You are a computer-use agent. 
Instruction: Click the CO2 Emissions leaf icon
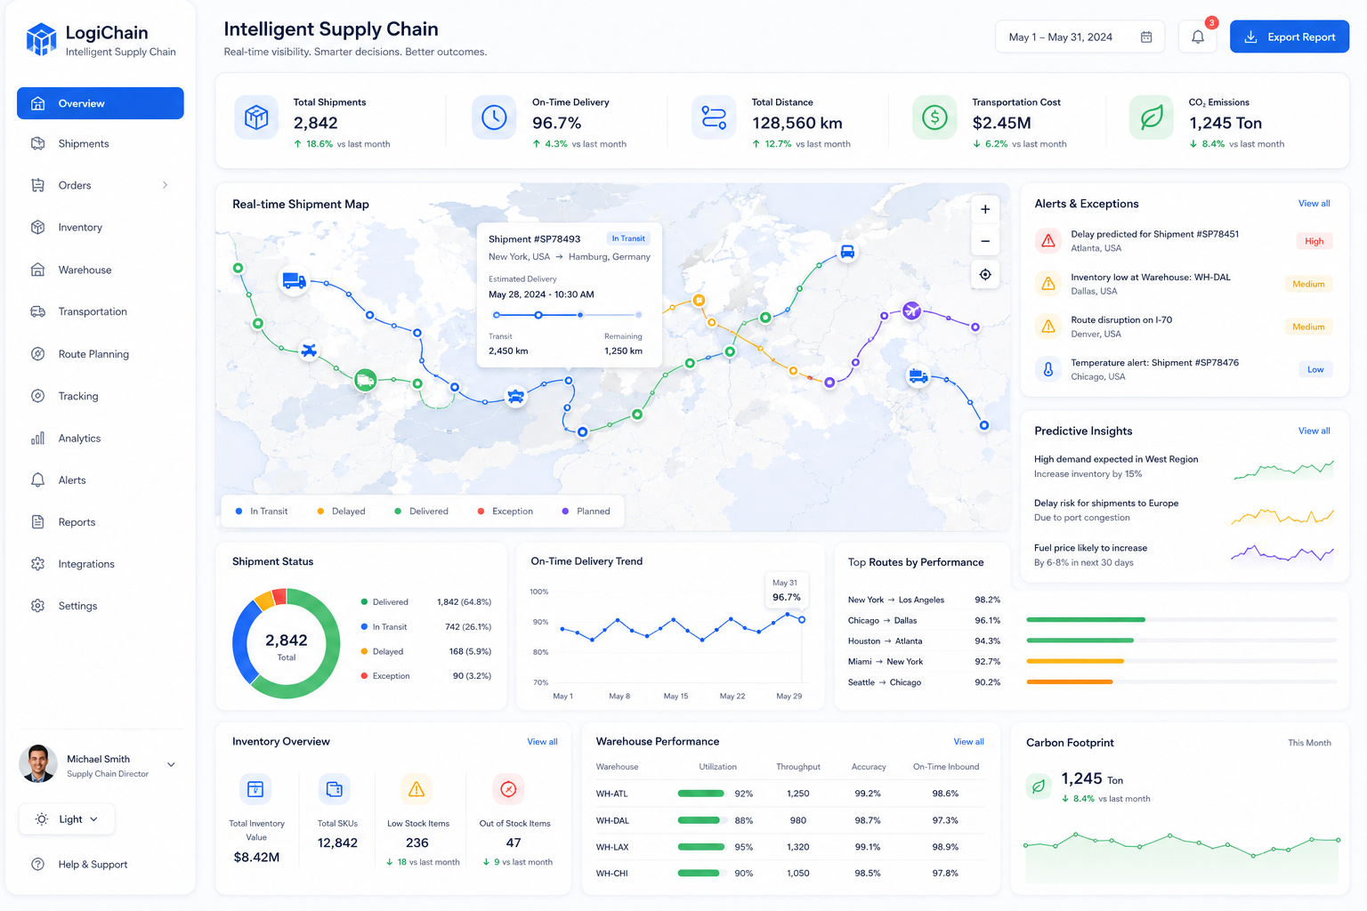[1152, 117]
